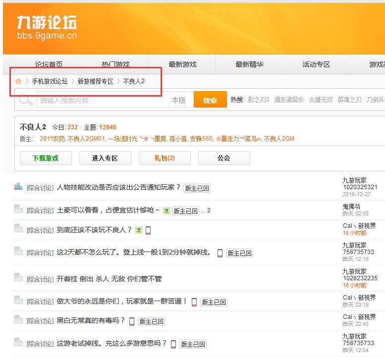Screen dimensions: 385x360
Task: Open the 本版 search scope dropdown
Action: coord(179,101)
